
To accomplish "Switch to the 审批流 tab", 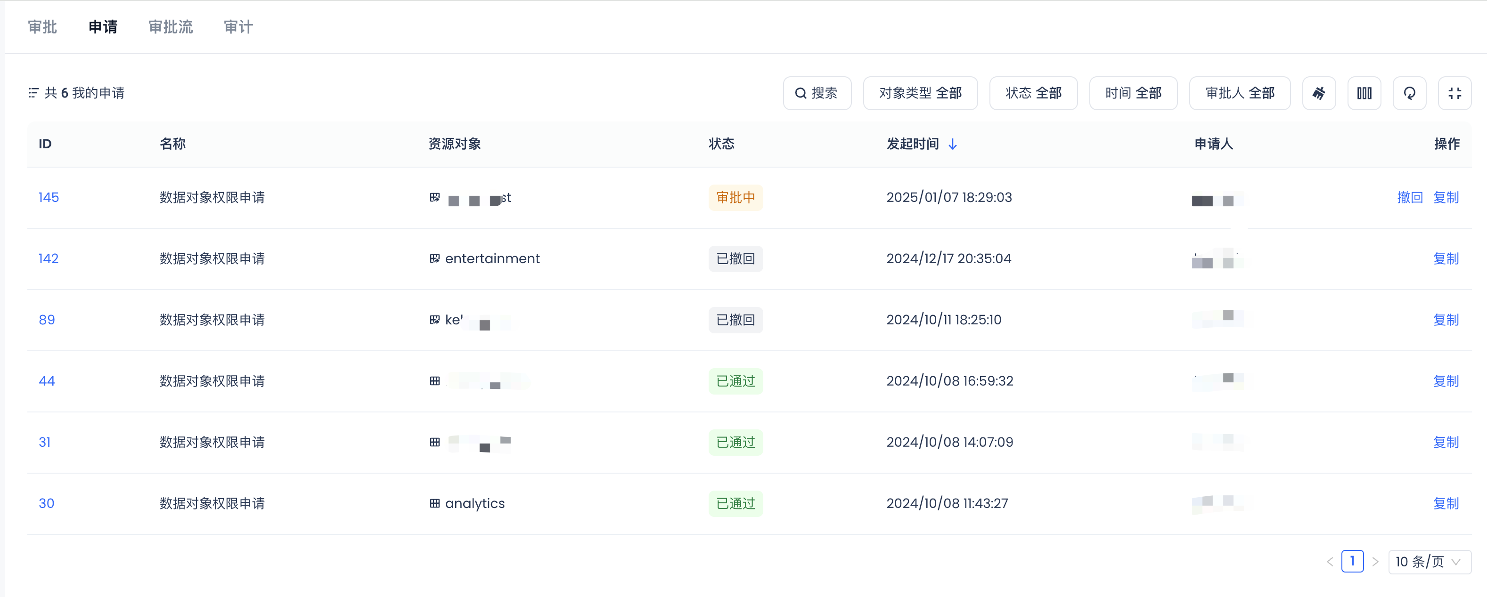I will (170, 26).
